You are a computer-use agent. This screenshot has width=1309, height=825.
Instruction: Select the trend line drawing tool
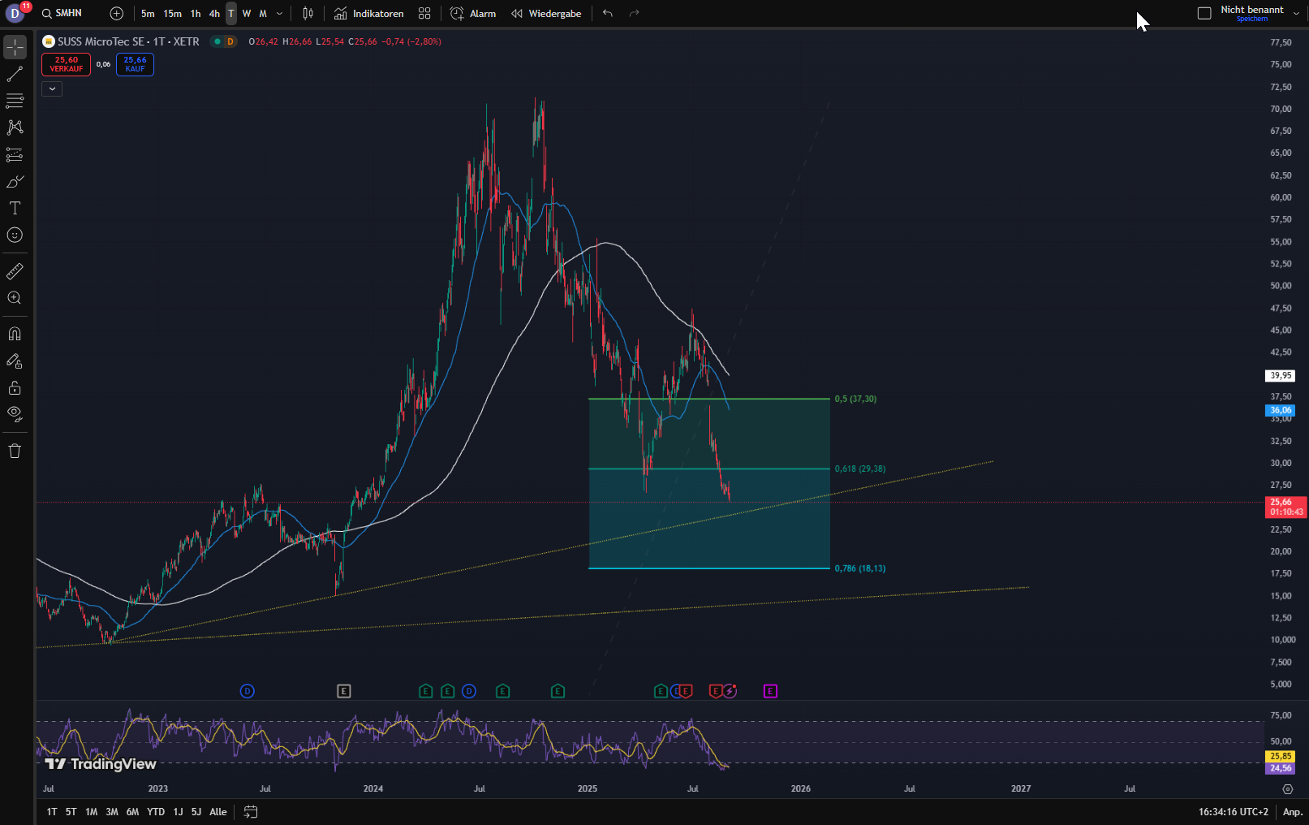15,75
